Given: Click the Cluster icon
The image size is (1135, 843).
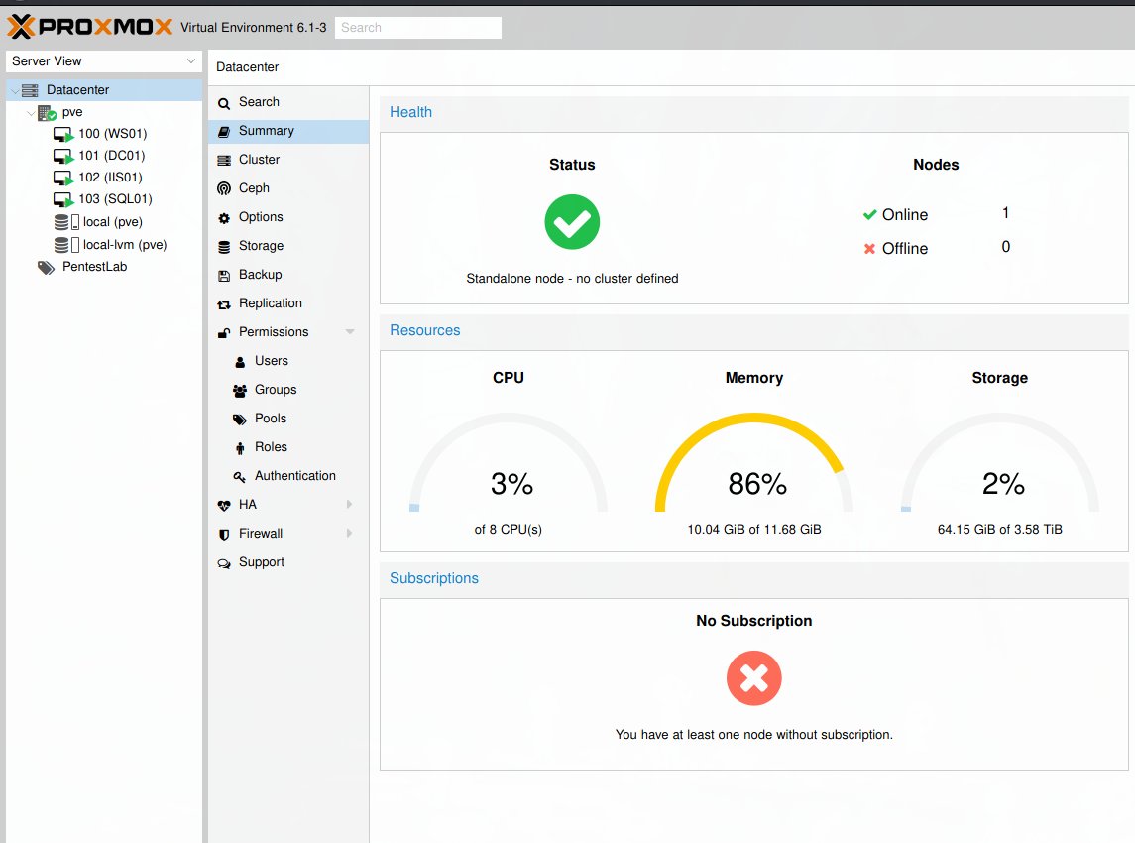Looking at the screenshot, I should [224, 160].
